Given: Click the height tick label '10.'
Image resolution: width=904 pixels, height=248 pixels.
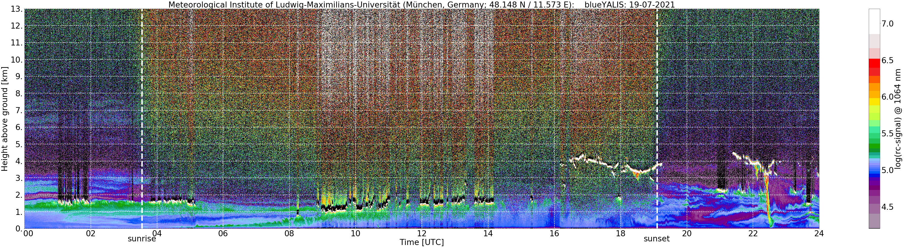Looking at the screenshot, I should pyautogui.click(x=16, y=60).
